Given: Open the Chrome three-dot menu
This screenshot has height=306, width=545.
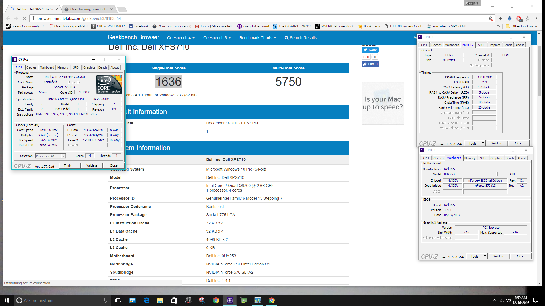Looking at the screenshot, I should pos(537,18).
